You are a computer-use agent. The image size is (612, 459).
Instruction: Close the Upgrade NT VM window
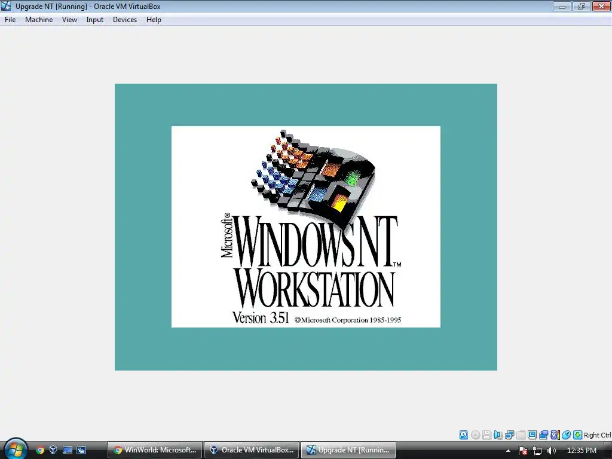click(x=601, y=6)
